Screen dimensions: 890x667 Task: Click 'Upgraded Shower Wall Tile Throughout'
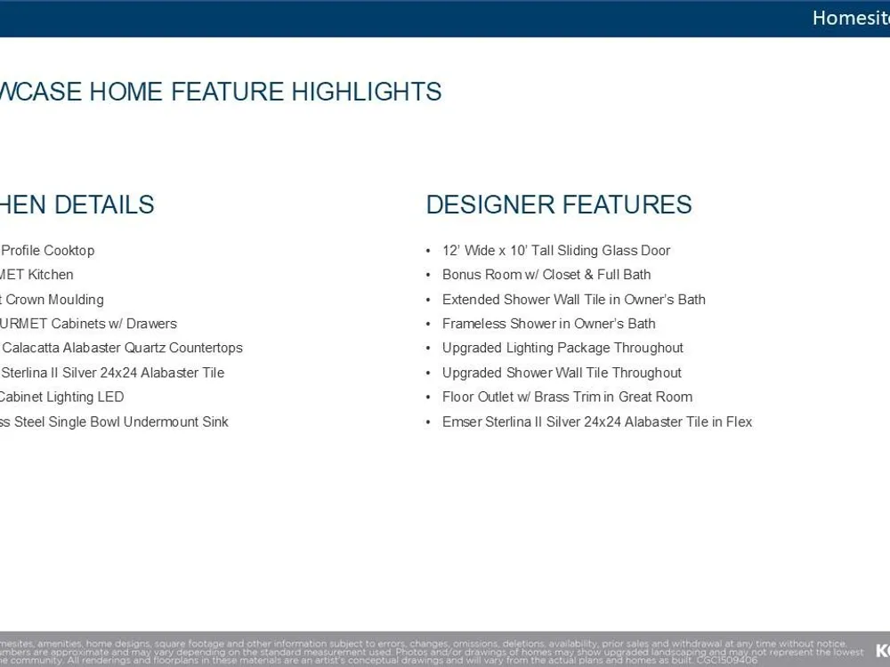(562, 373)
